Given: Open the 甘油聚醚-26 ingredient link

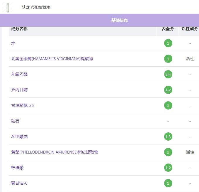Looking at the screenshot, I should 22,105.
